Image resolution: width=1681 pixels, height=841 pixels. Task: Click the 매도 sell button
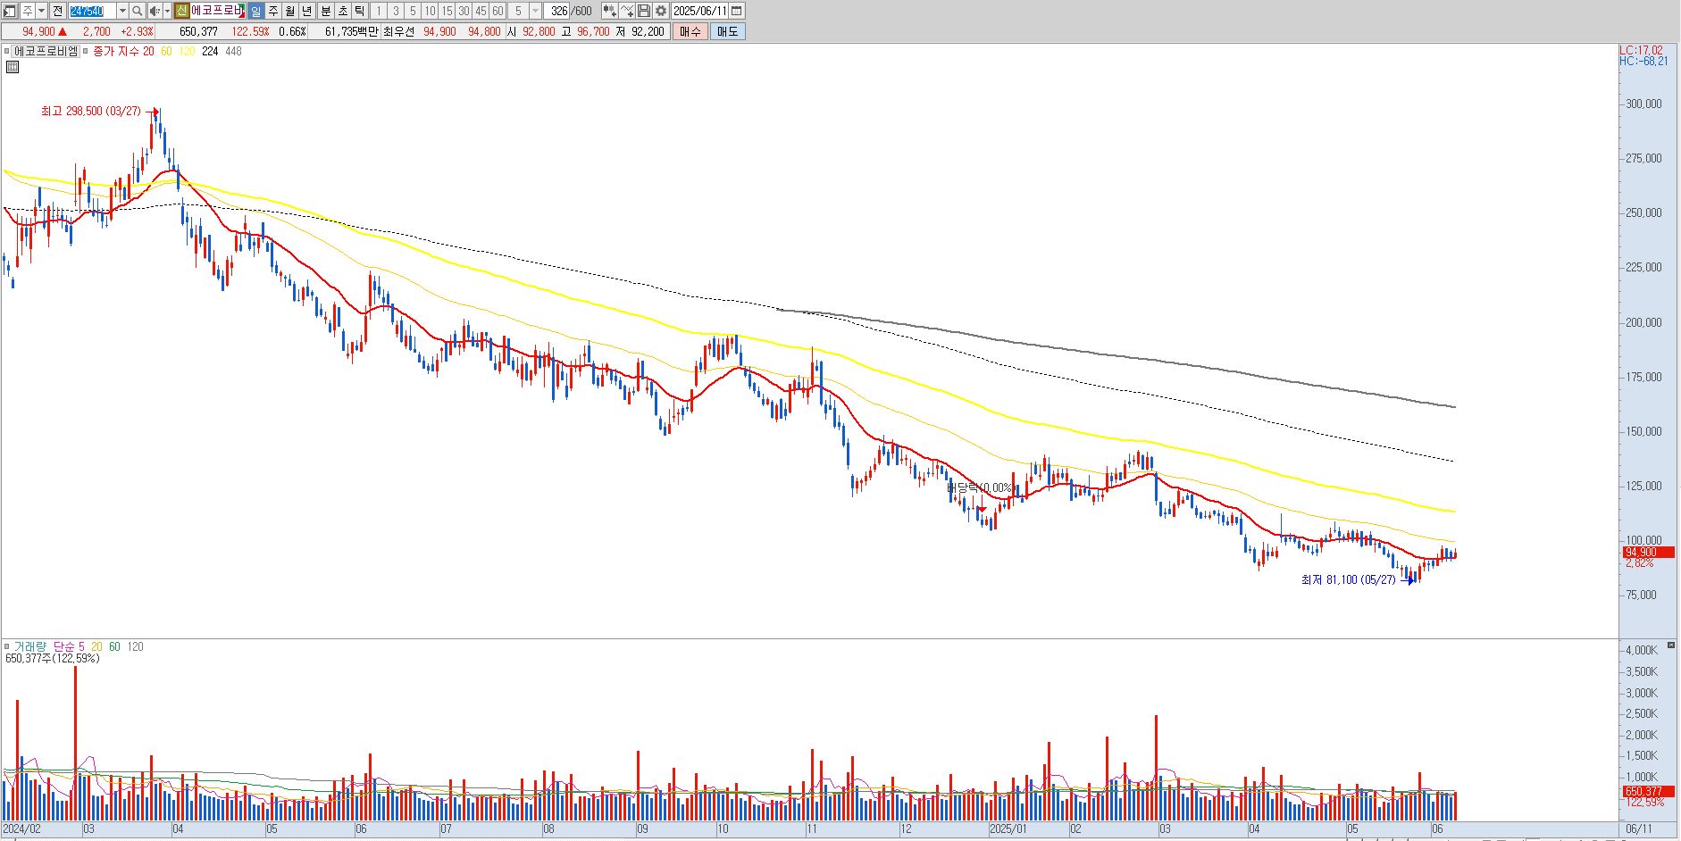pos(728,31)
